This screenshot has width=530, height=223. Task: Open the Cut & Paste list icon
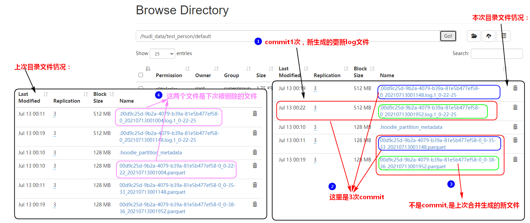pyautogui.click(x=504, y=36)
